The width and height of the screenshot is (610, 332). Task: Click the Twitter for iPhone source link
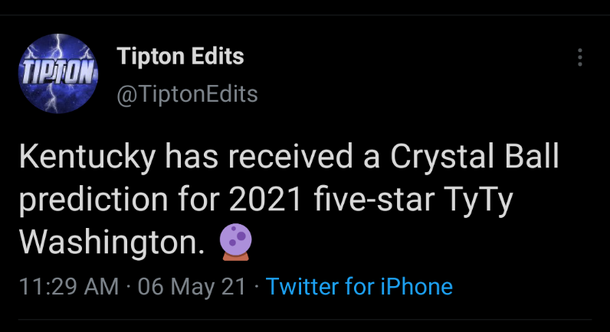[359, 287]
